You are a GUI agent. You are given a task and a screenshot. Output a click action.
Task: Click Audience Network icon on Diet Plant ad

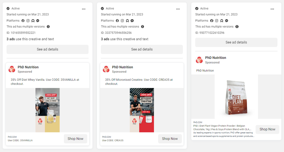pos(222,21)
